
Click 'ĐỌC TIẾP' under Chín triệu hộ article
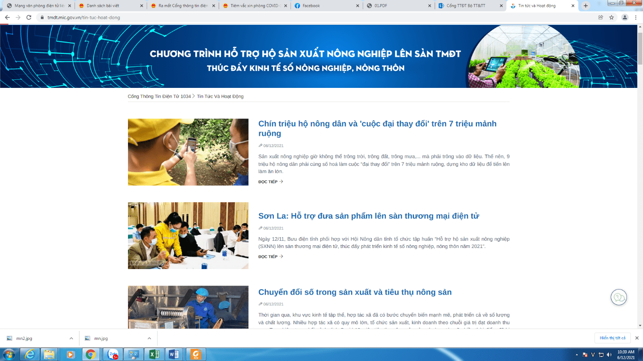click(x=271, y=182)
